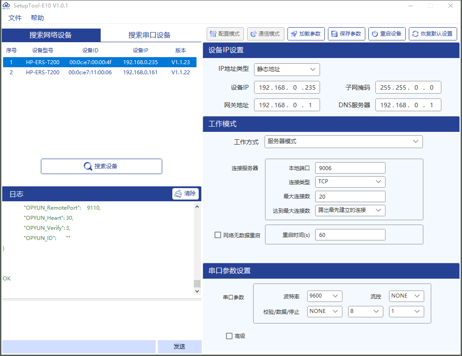Viewport: 462px width, 356px height.
Task: Switch to 搜索串口设备 tab
Action: tap(149, 35)
